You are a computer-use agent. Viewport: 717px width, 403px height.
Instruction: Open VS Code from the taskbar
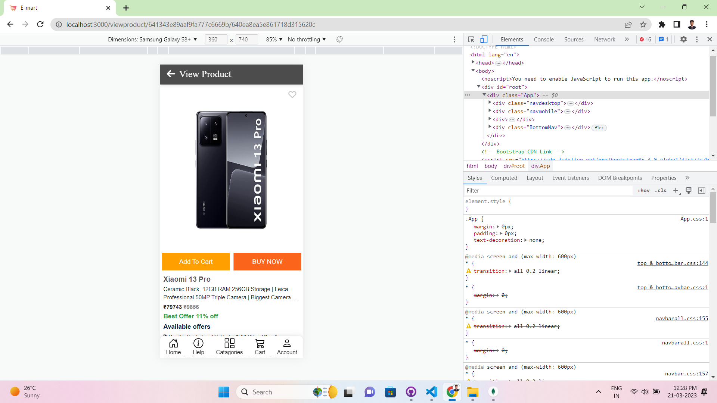tap(431, 392)
